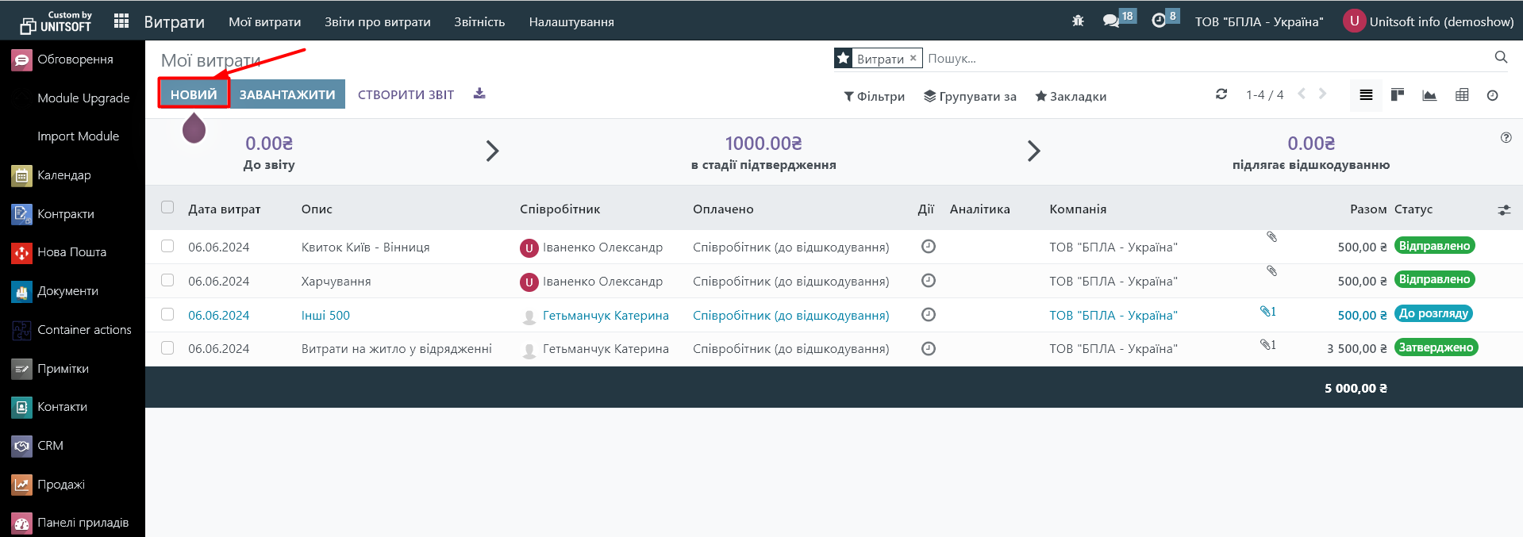Image resolution: width=1523 pixels, height=537 pixels.
Task: Open the Групувати за dropdown
Action: click(970, 96)
